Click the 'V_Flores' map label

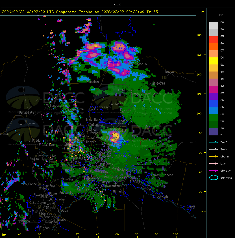(43, 228)
